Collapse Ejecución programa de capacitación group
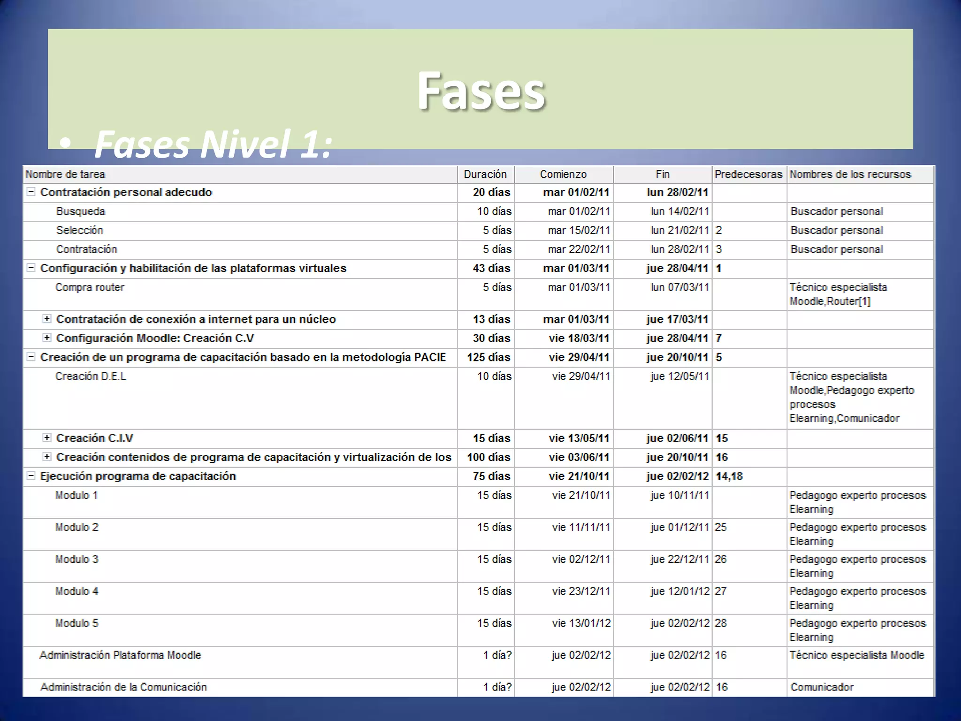This screenshot has width=961, height=721. click(31, 476)
